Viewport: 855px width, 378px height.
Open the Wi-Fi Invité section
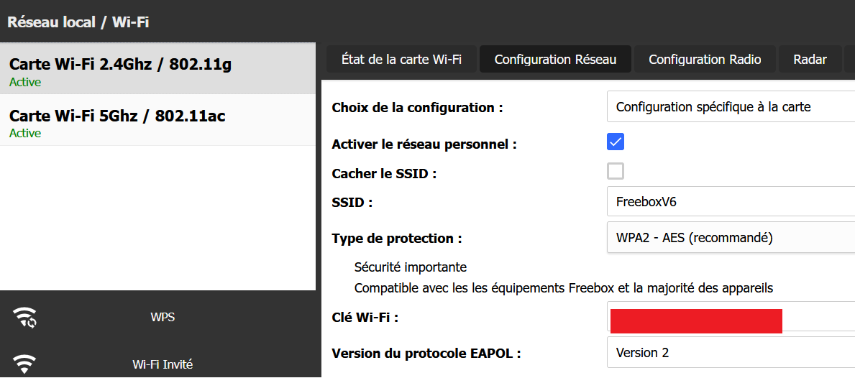(x=157, y=364)
